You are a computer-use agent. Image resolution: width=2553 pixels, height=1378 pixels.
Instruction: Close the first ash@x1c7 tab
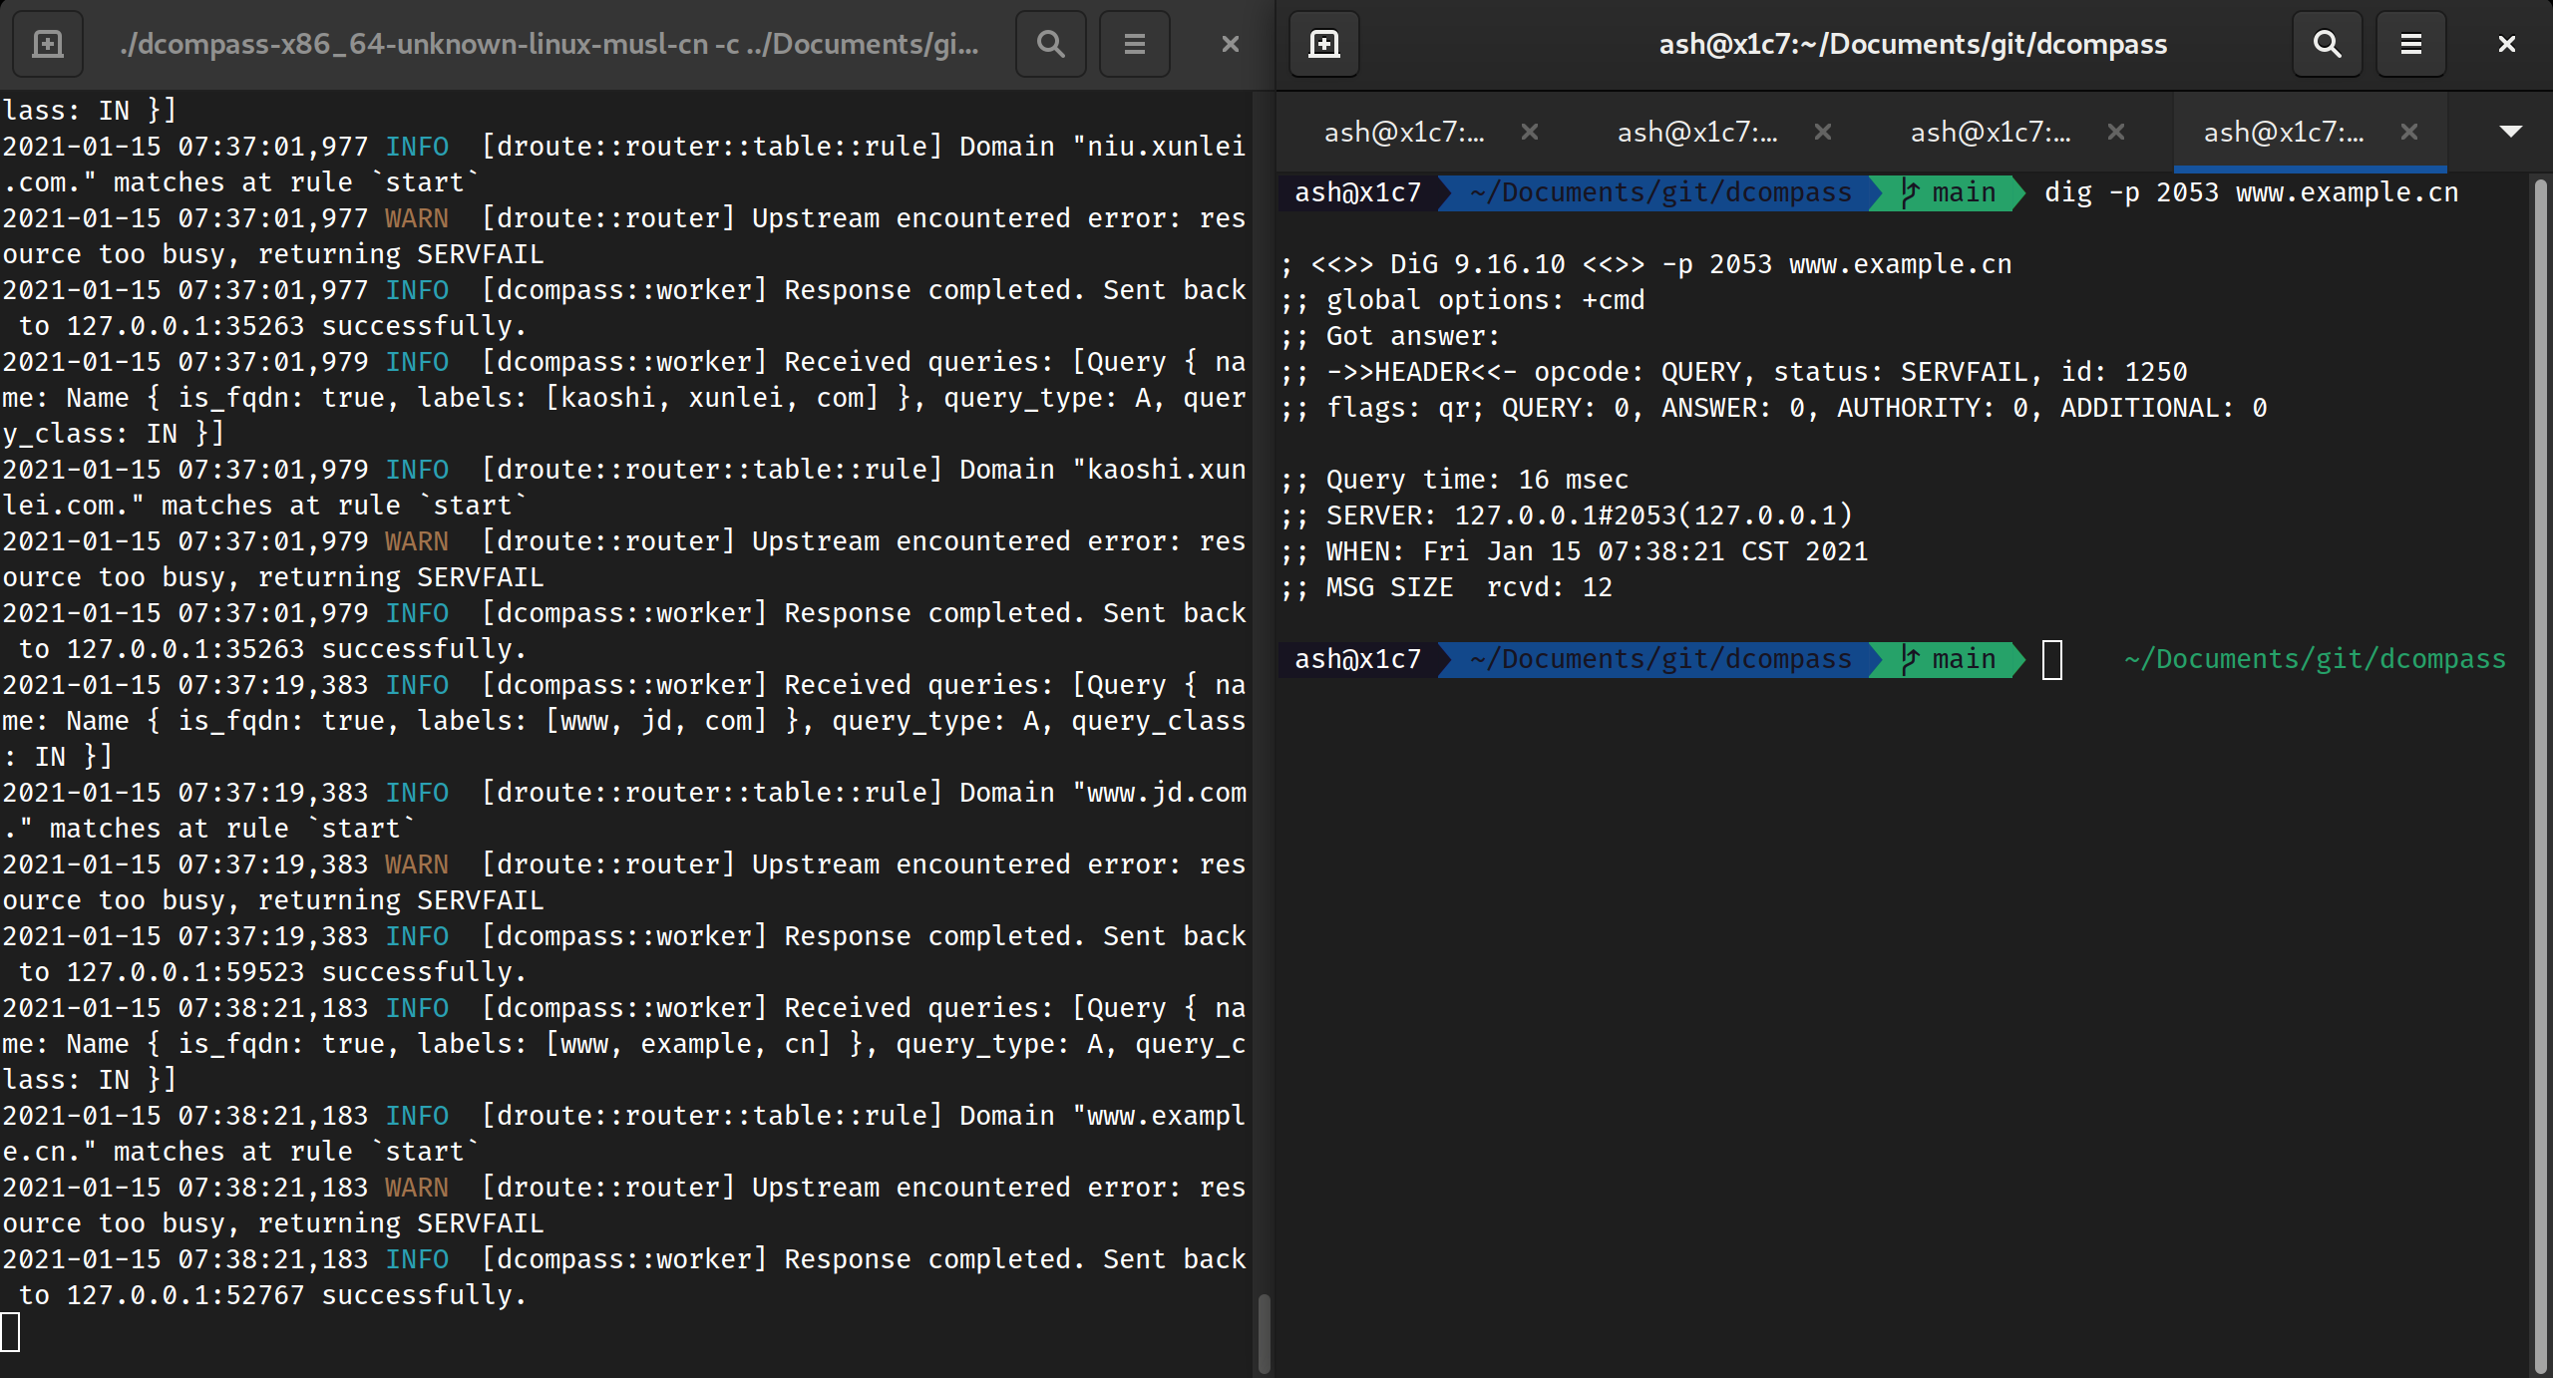pos(1530,132)
